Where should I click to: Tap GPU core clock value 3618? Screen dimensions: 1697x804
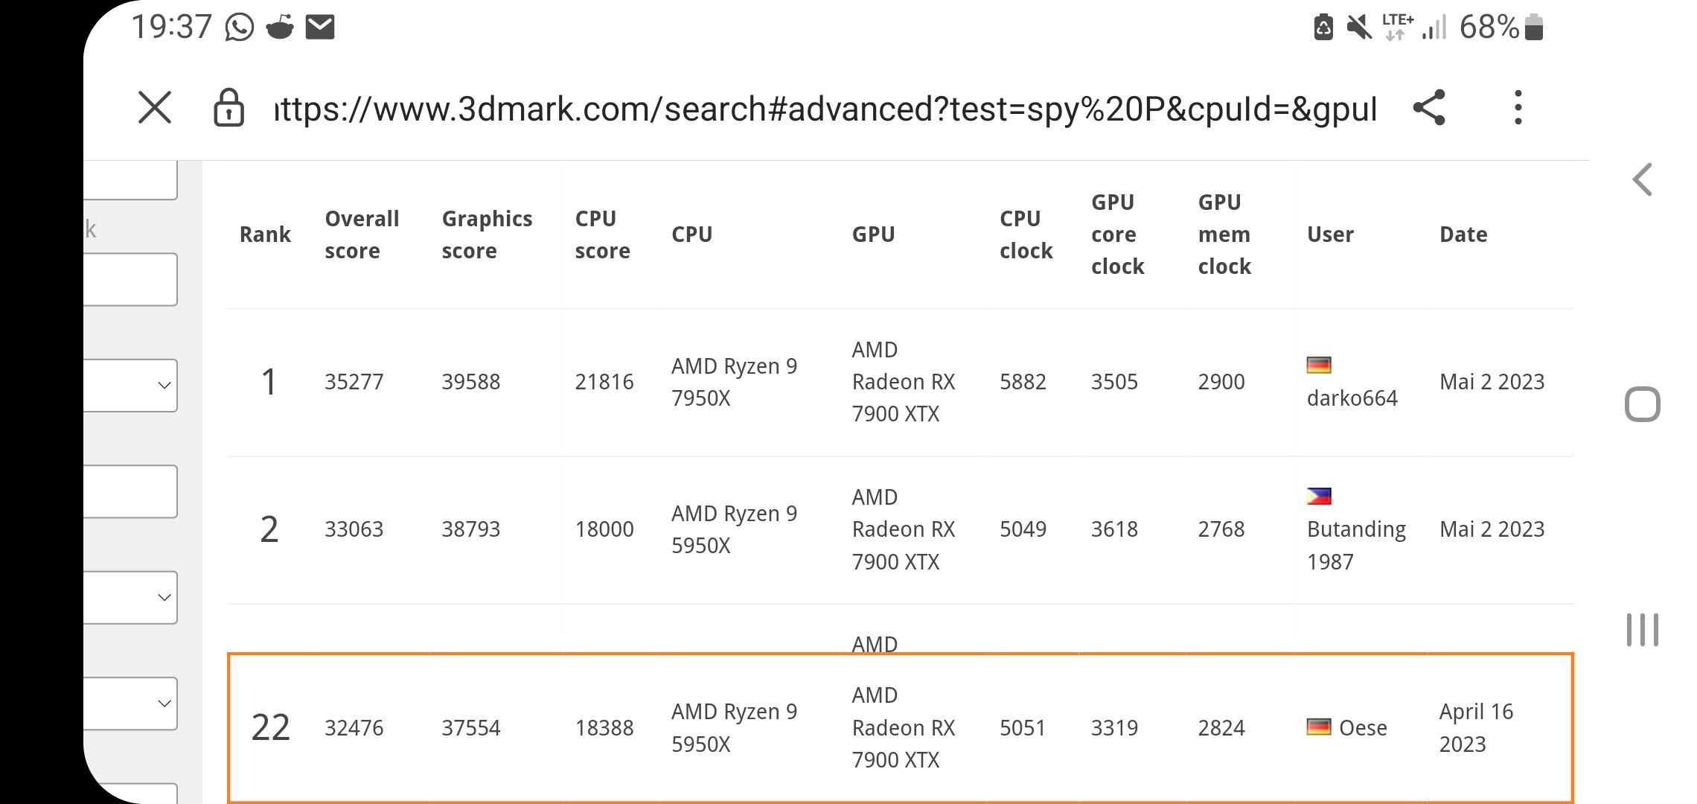click(x=1114, y=529)
